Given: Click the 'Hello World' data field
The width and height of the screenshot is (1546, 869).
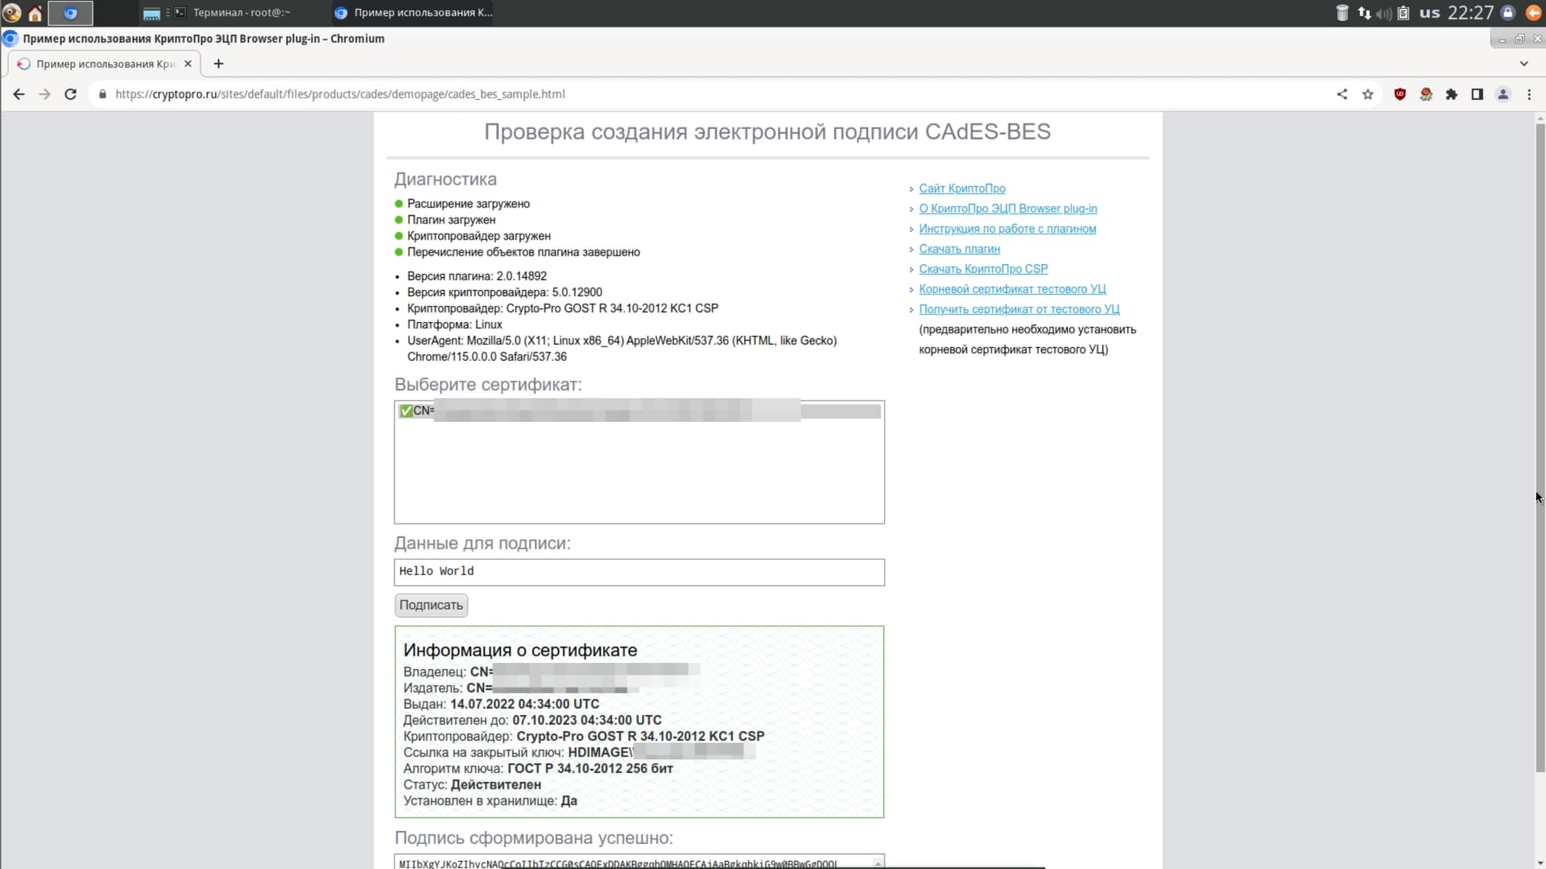Looking at the screenshot, I should [639, 572].
